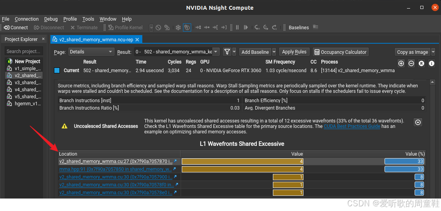Click the Step Over icon
The image size is (441, 211).
[x=266, y=28]
